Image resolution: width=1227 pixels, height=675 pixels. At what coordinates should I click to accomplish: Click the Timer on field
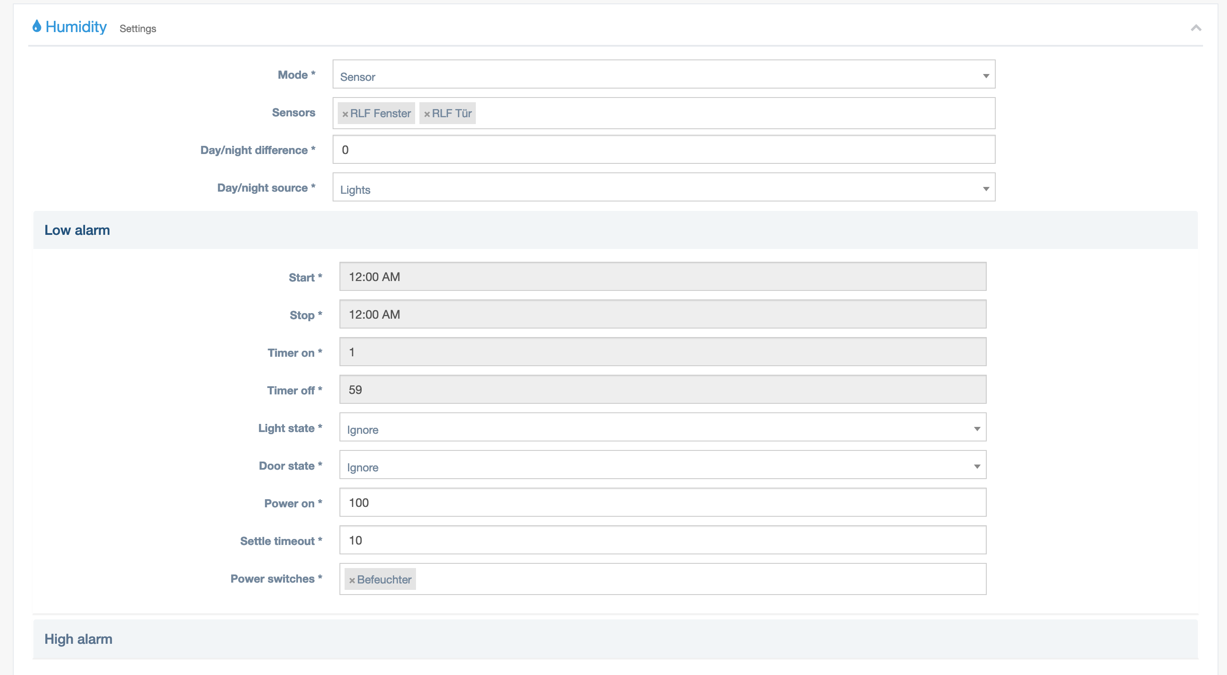point(663,352)
